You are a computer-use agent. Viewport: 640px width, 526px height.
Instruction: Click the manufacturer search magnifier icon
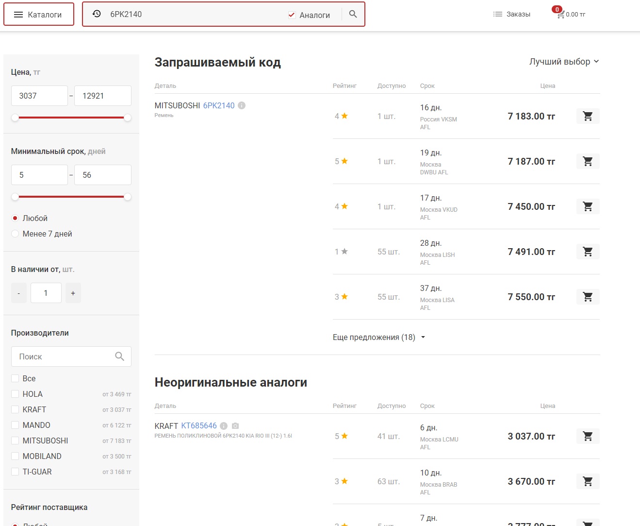coord(120,356)
